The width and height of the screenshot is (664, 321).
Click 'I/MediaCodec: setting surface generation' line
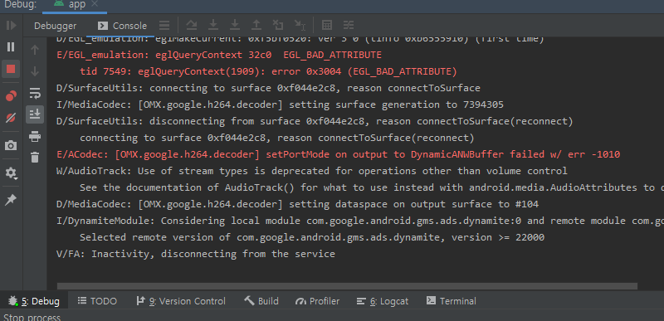(280, 105)
